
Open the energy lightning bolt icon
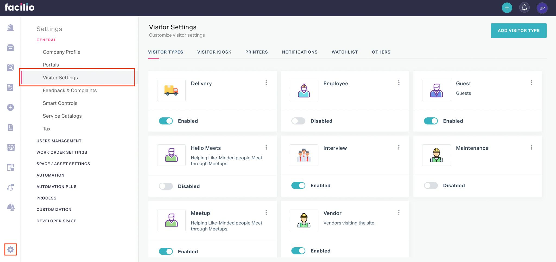(x=10, y=107)
